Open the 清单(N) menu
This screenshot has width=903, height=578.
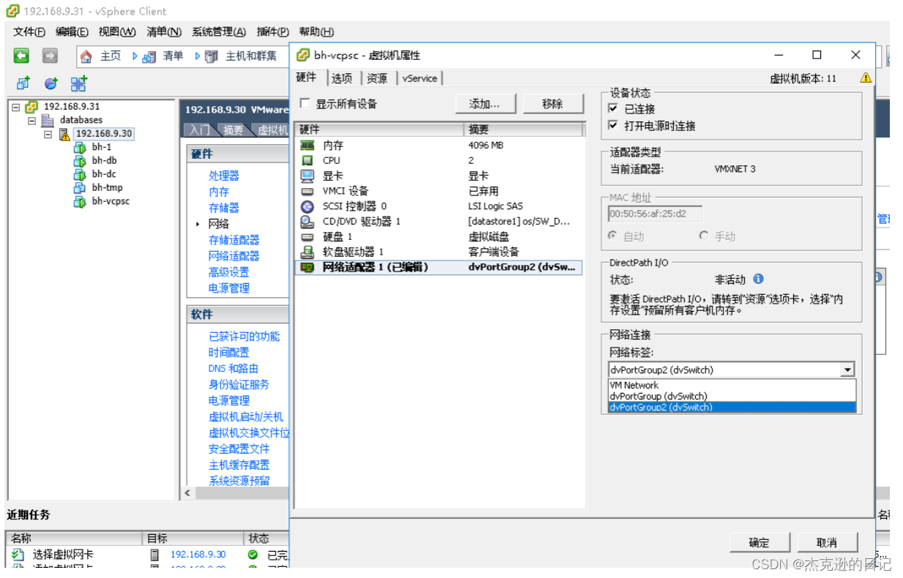coord(164,31)
